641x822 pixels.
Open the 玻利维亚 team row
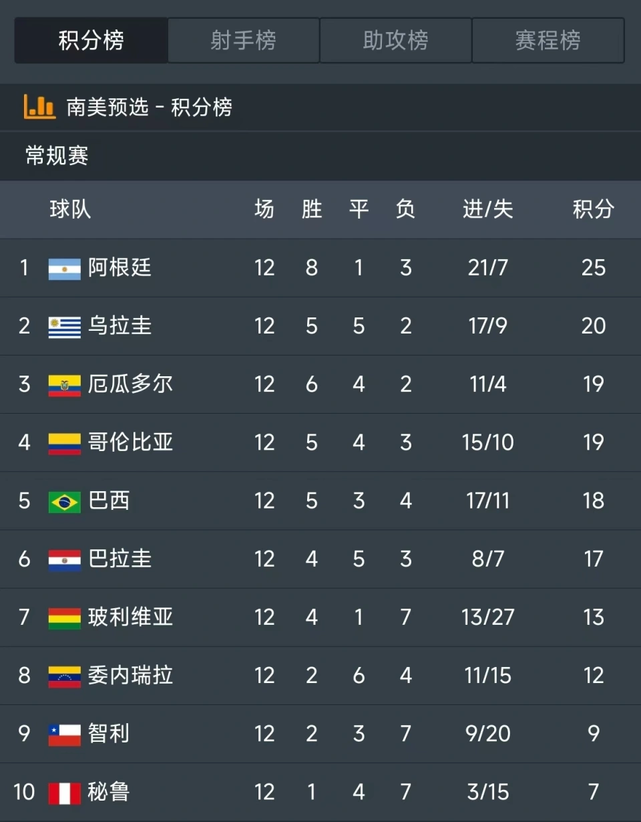click(320, 617)
